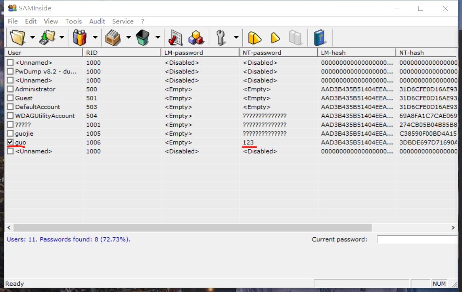The height and width of the screenshot is (292, 462).
Task: Open the Service menu
Action: coord(122,21)
